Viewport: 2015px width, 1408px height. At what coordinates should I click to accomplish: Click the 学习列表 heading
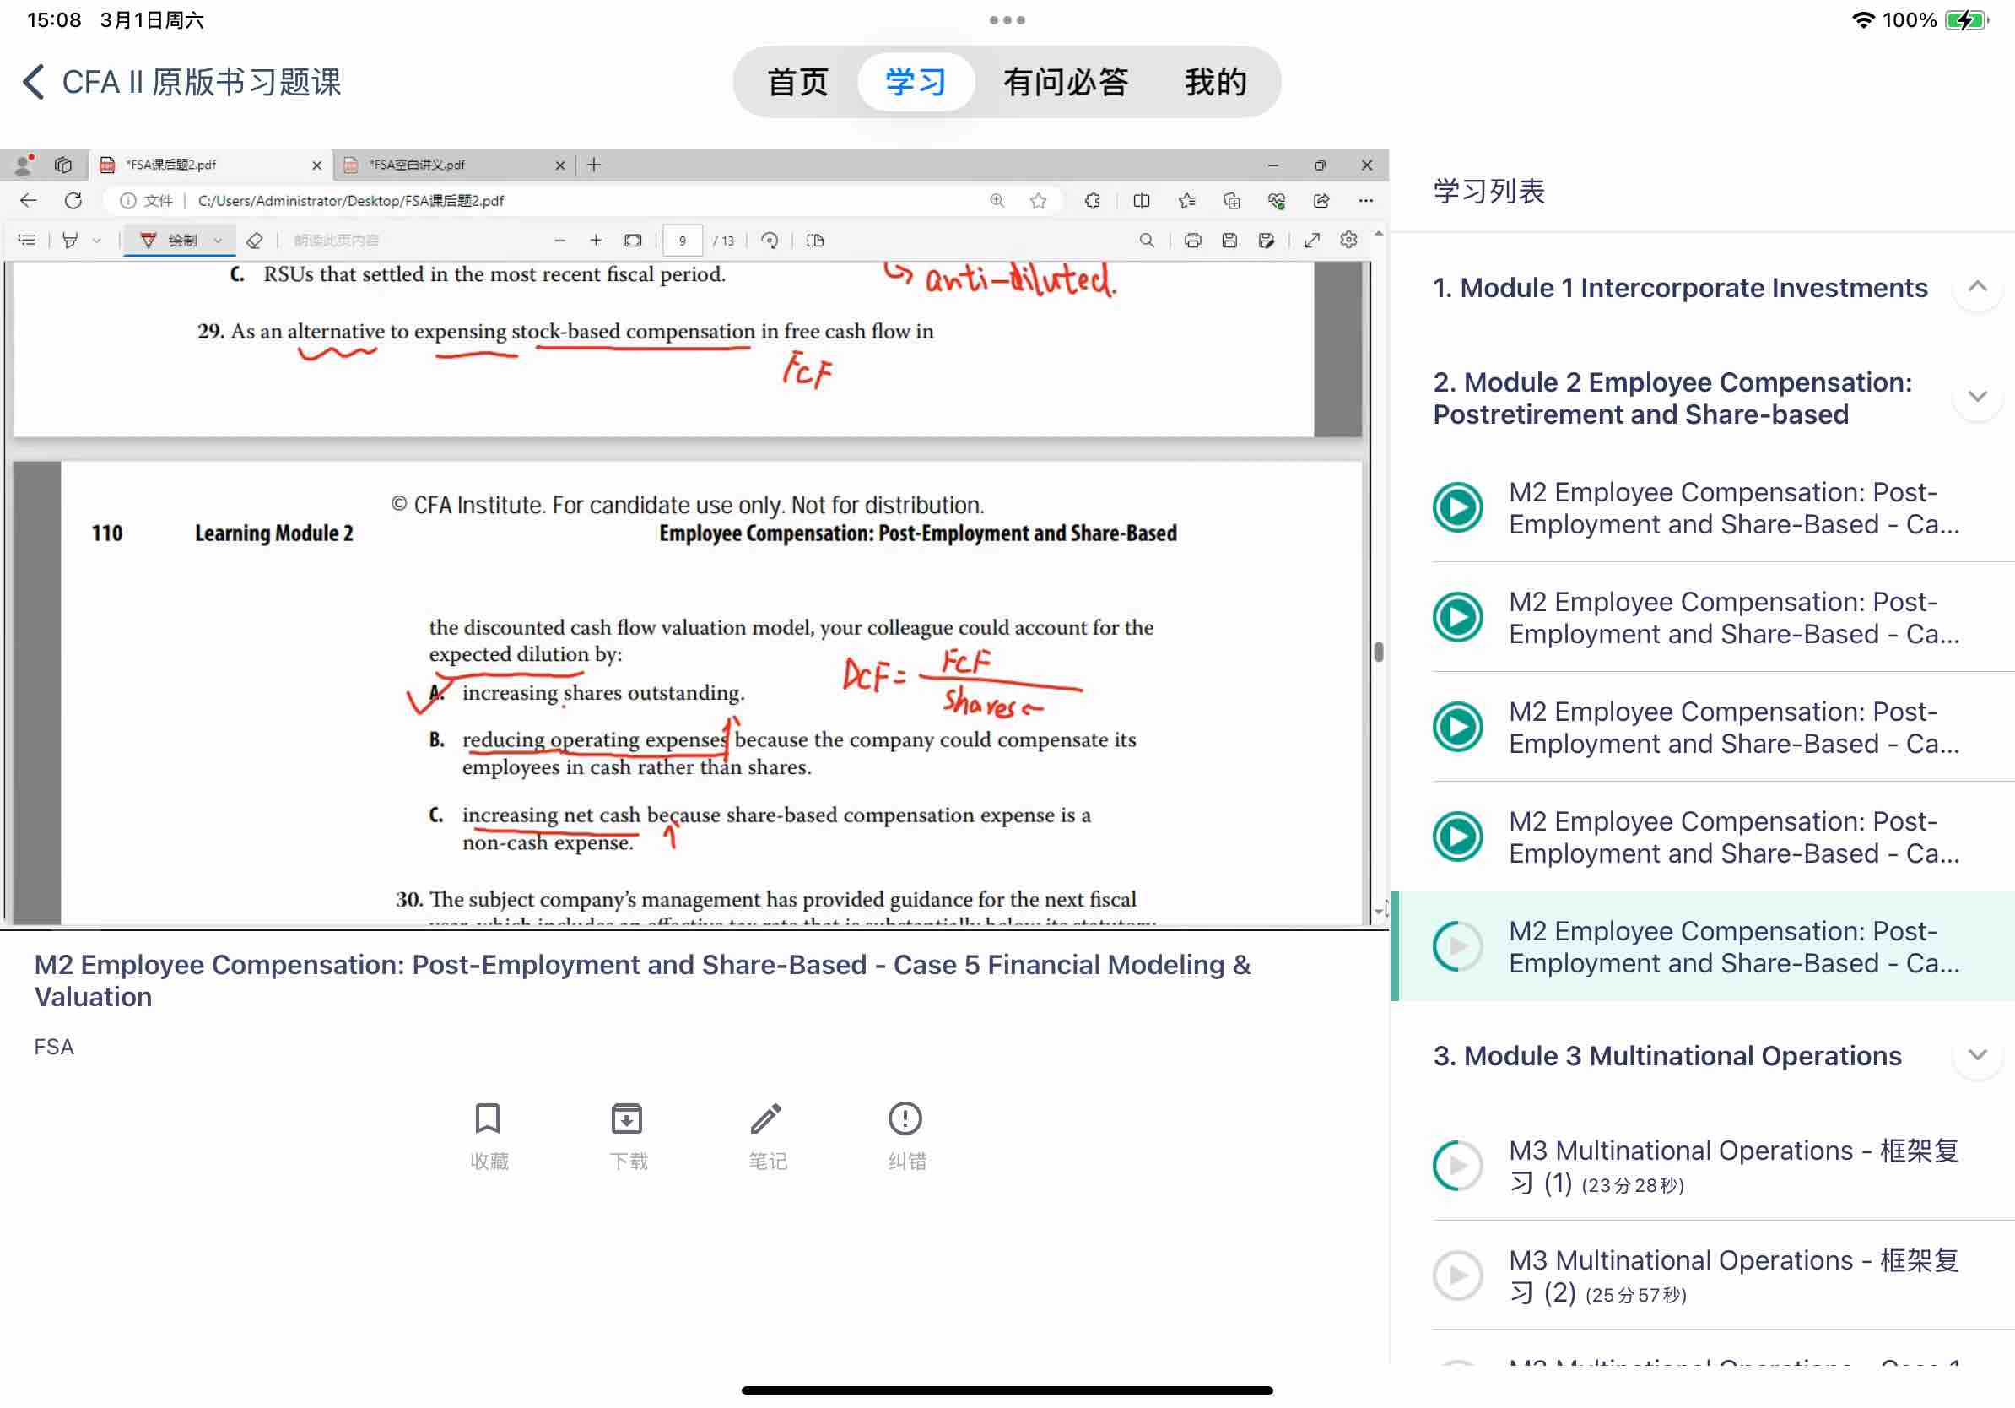[1489, 192]
